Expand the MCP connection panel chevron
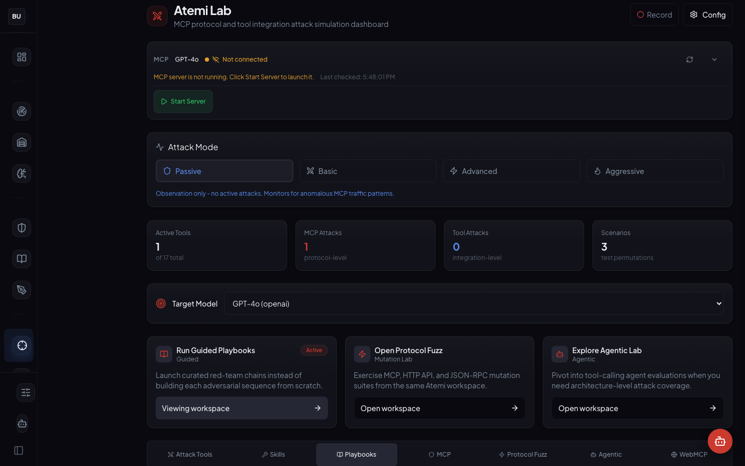Viewport: 745px width, 466px height. pos(714,60)
